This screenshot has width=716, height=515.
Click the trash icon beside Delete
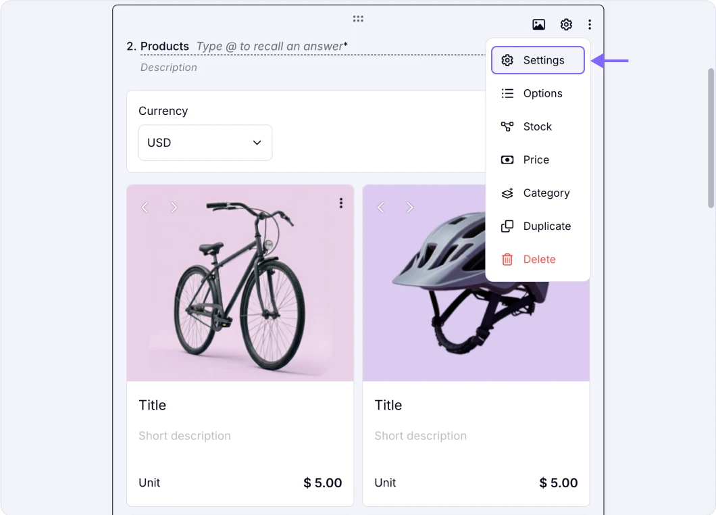point(507,259)
